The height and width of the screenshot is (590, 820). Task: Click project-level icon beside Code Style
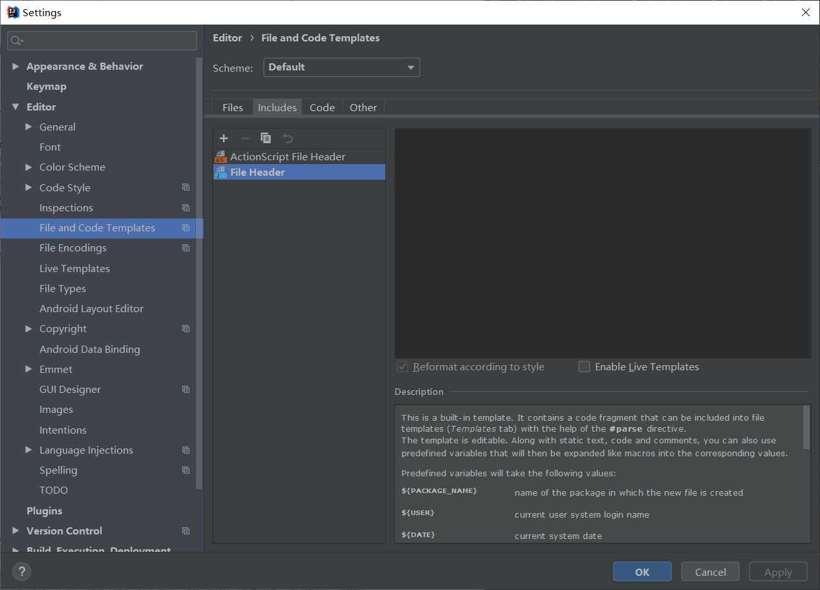(x=186, y=187)
